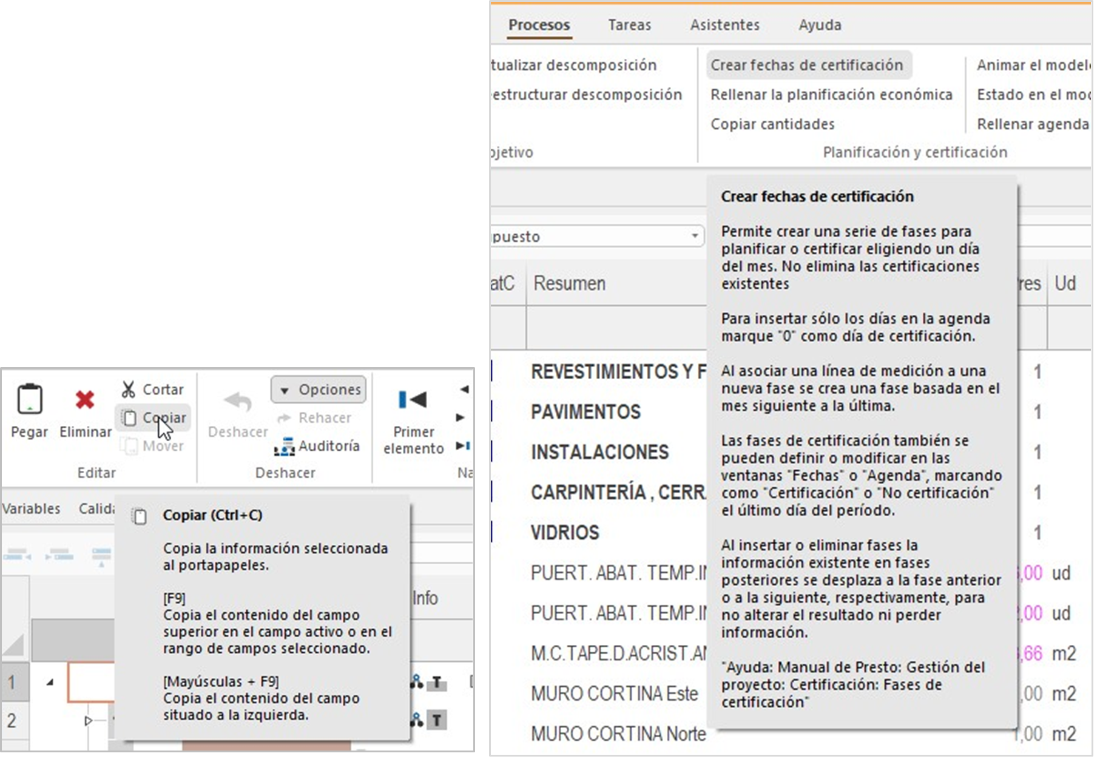Click the select-all grid corner triangle
The height and width of the screenshot is (776, 1117).
pyautogui.click(x=15, y=643)
